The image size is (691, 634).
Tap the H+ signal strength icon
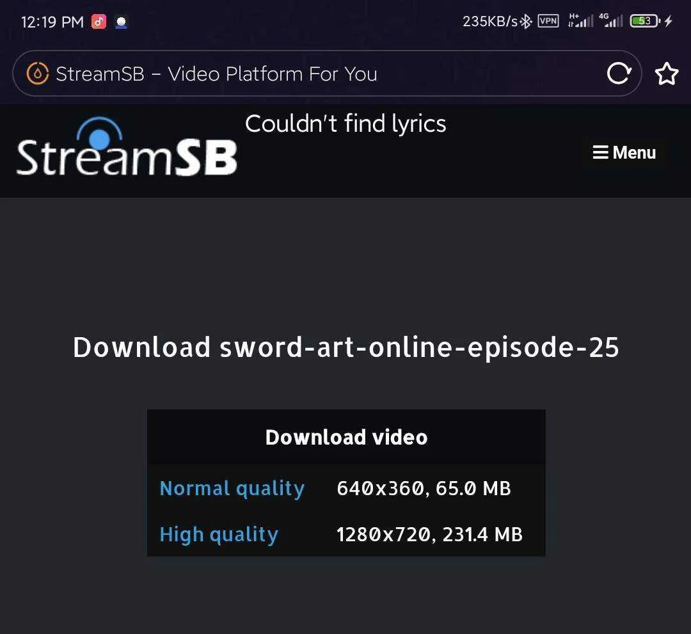click(x=581, y=20)
